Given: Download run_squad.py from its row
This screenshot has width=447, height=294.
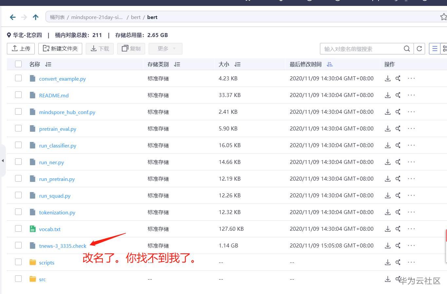Looking at the screenshot, I should [x=388, y=195].
